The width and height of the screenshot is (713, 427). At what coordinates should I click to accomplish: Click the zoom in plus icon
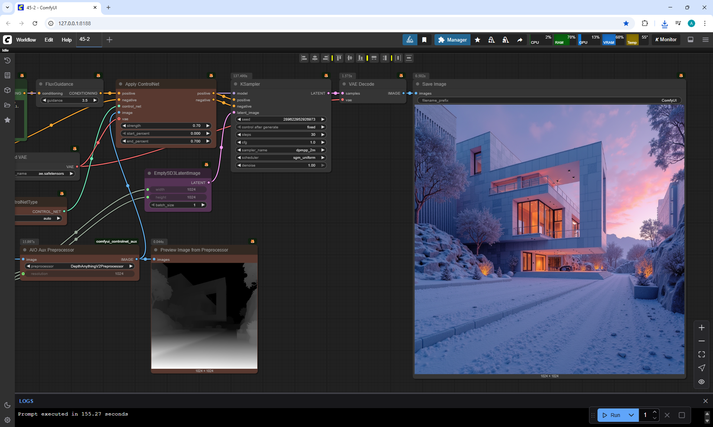pyautogui.click(x=701, y=328)
